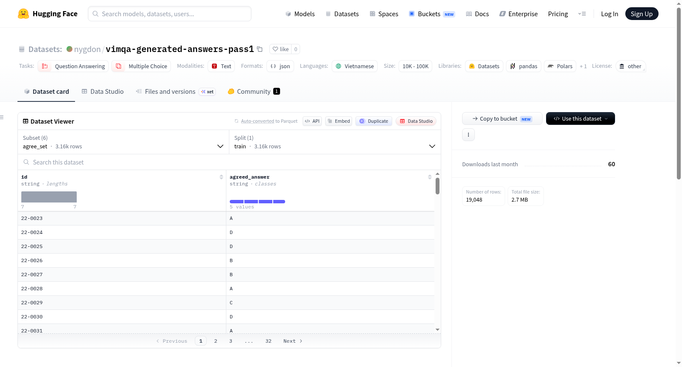Click the Embed button
This screenshot has width=682, height=367.
(339, 121)
